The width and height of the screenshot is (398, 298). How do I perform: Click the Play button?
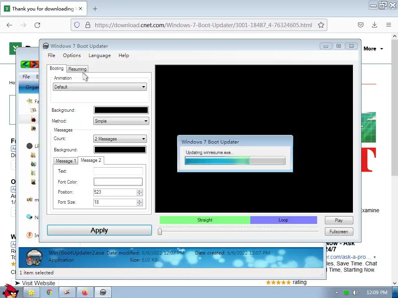(339, 220)
